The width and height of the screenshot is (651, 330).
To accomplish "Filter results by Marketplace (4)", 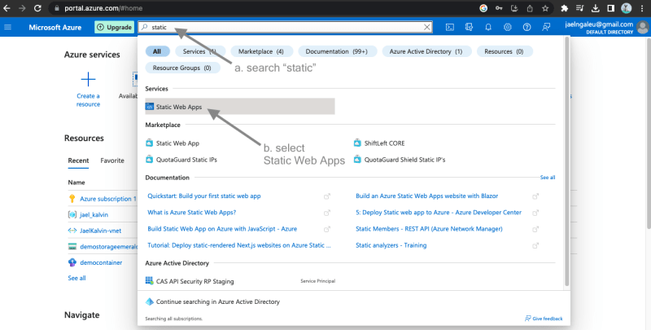I will click(261, 51).
